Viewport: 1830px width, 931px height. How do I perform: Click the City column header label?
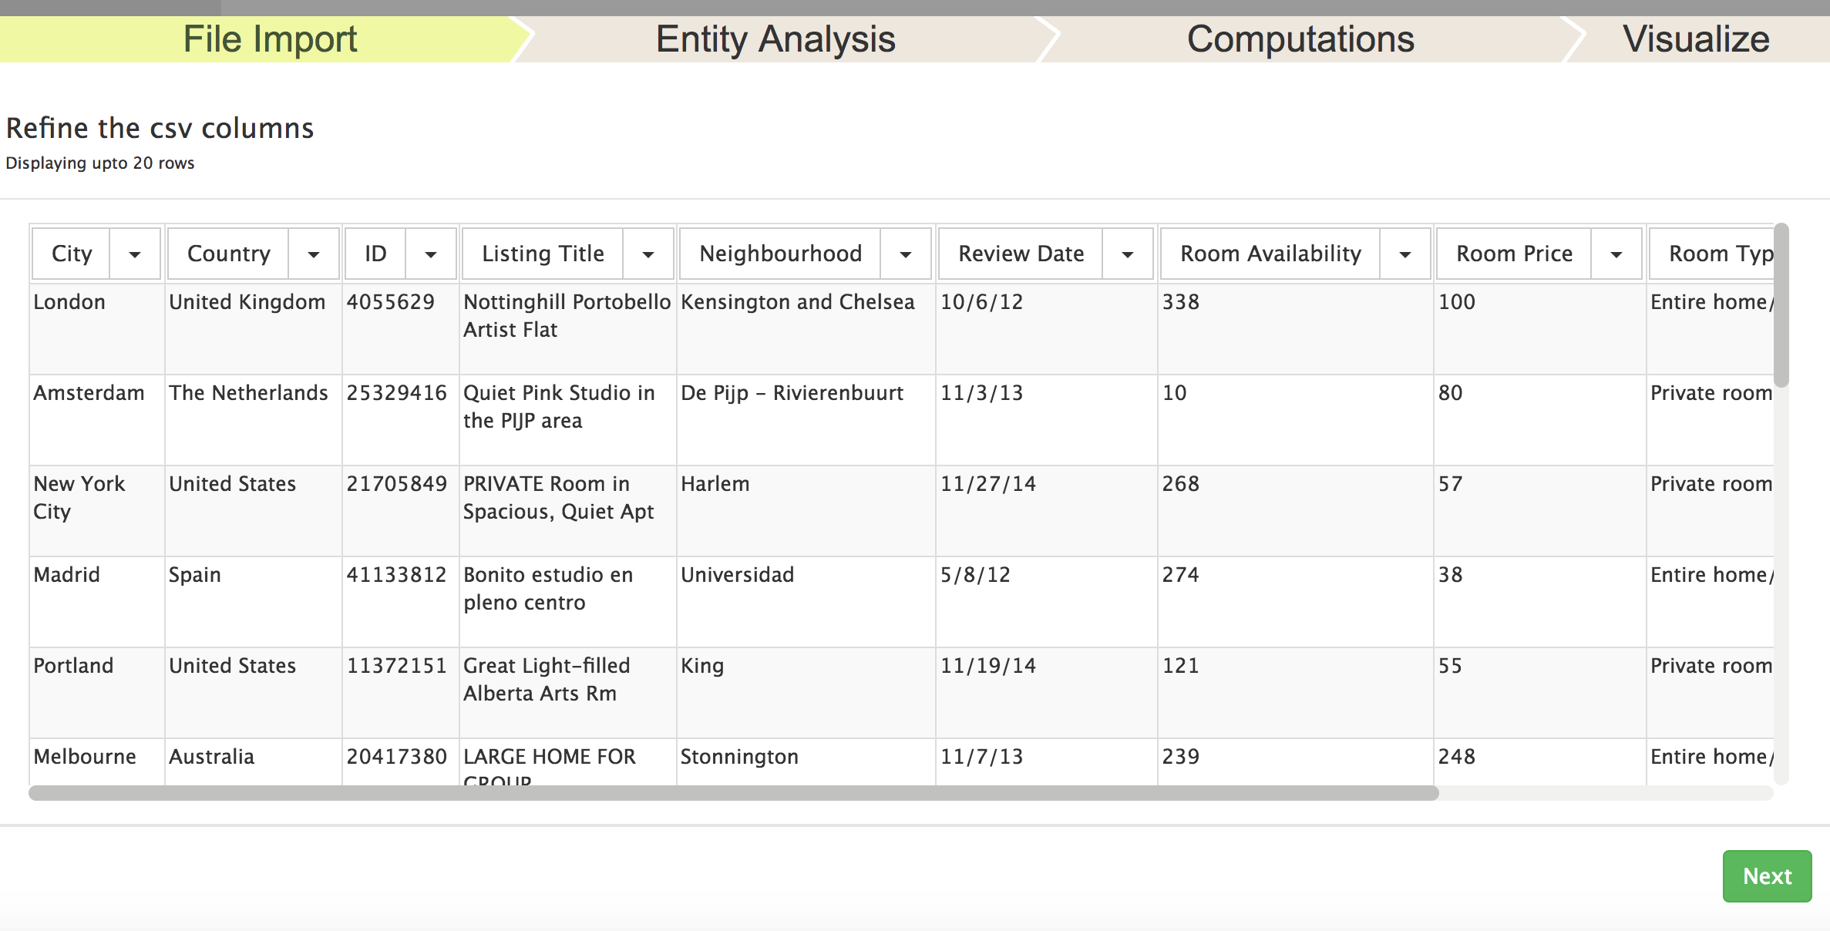point(72,254)
